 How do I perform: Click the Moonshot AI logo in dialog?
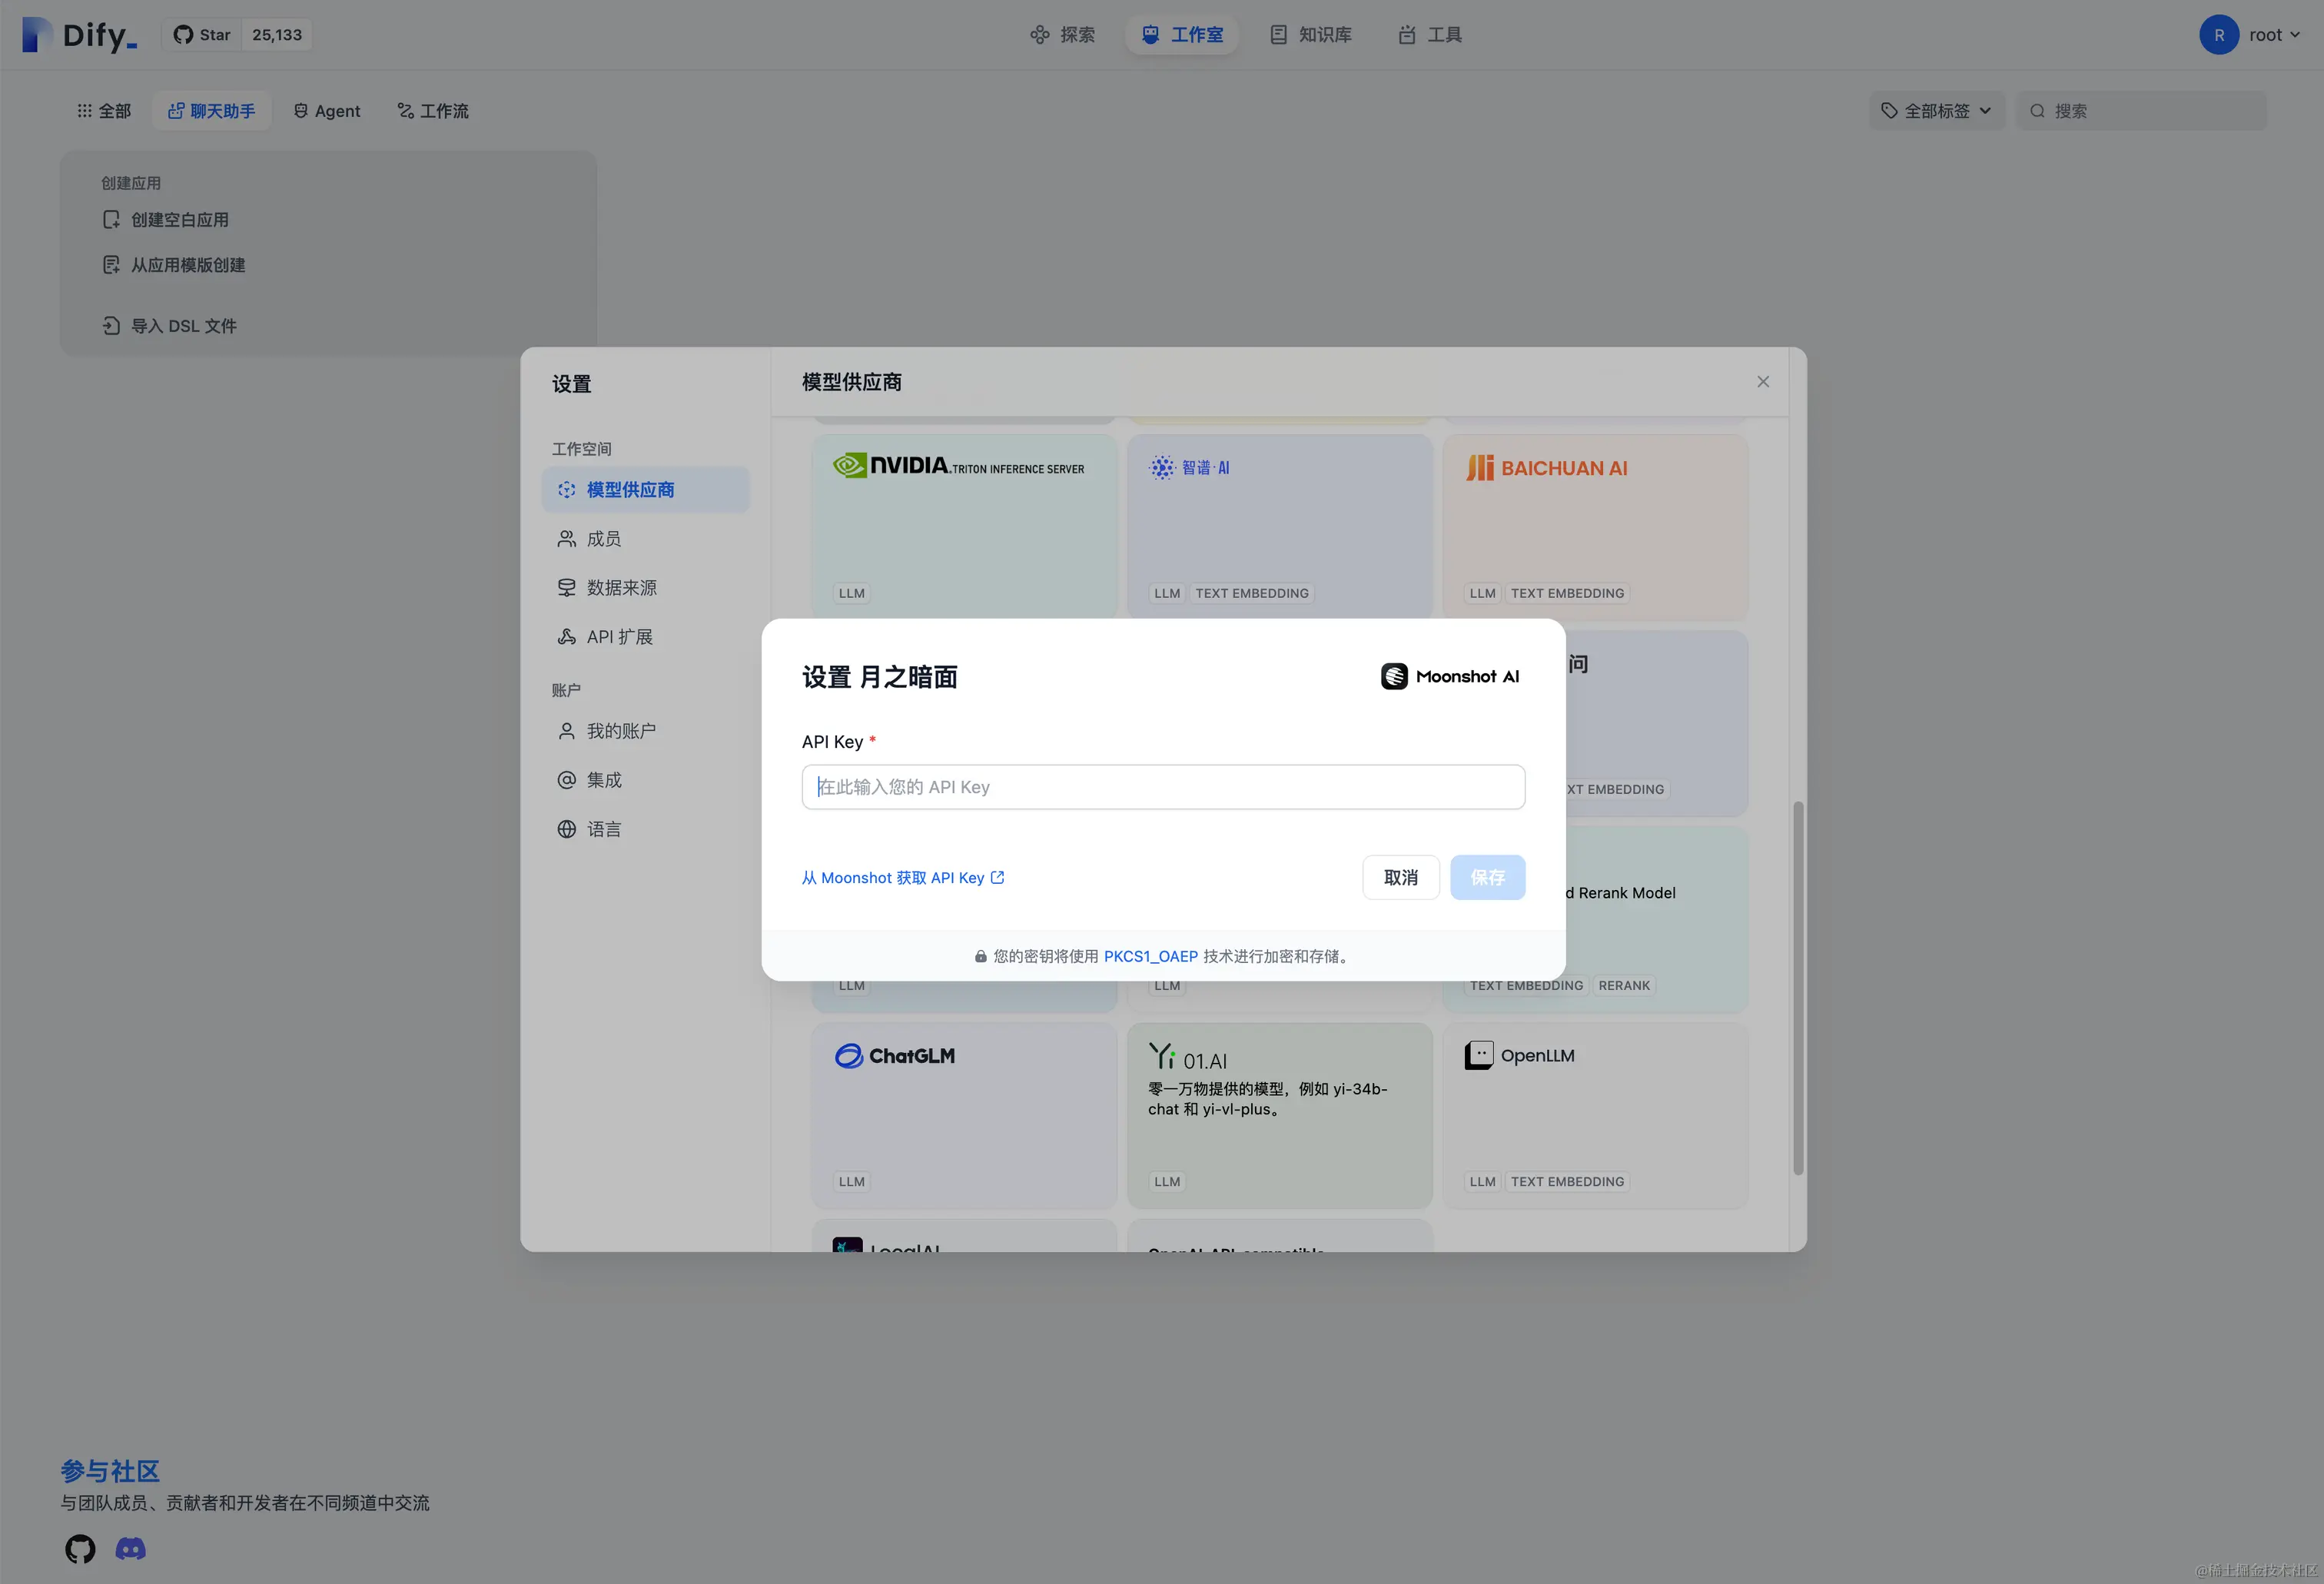(1451, 677)
